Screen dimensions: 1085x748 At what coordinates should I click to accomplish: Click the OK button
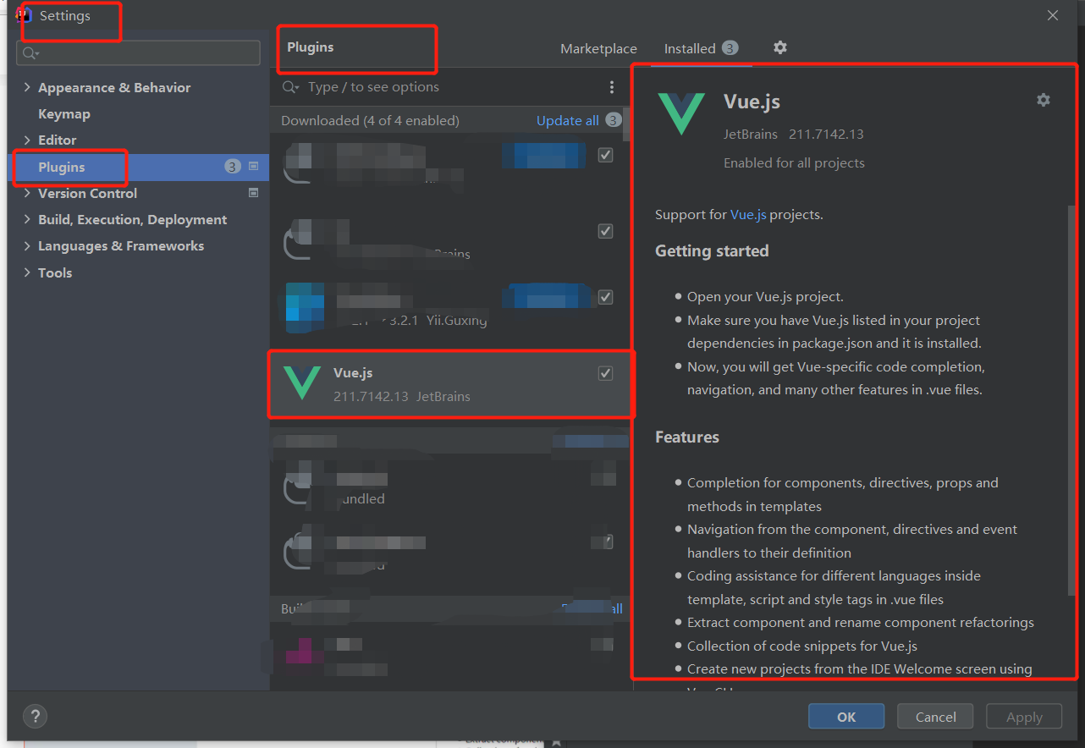[846, 717]
